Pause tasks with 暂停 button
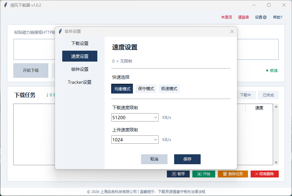 click(178, 174)
